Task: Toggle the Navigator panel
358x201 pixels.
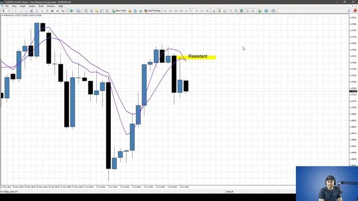Action: 97,11
